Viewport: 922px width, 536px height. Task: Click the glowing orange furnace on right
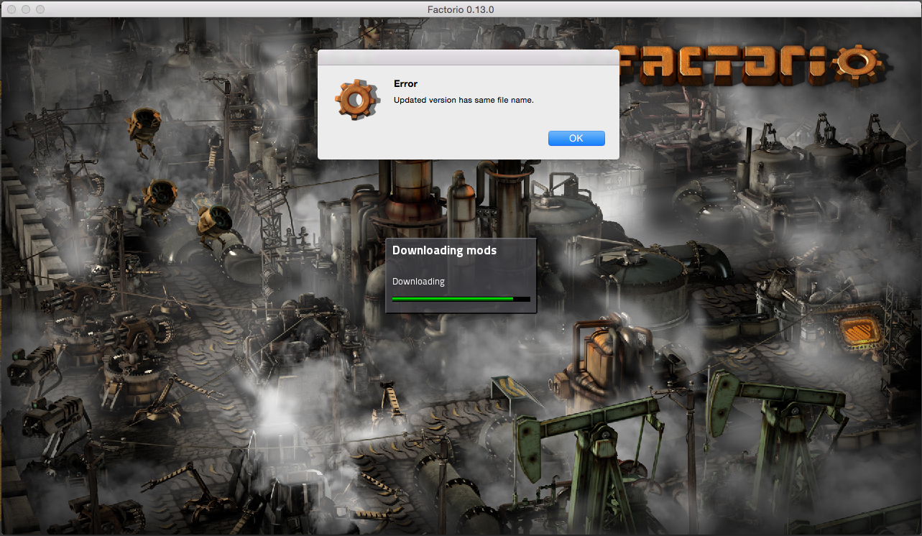(859, 333)
